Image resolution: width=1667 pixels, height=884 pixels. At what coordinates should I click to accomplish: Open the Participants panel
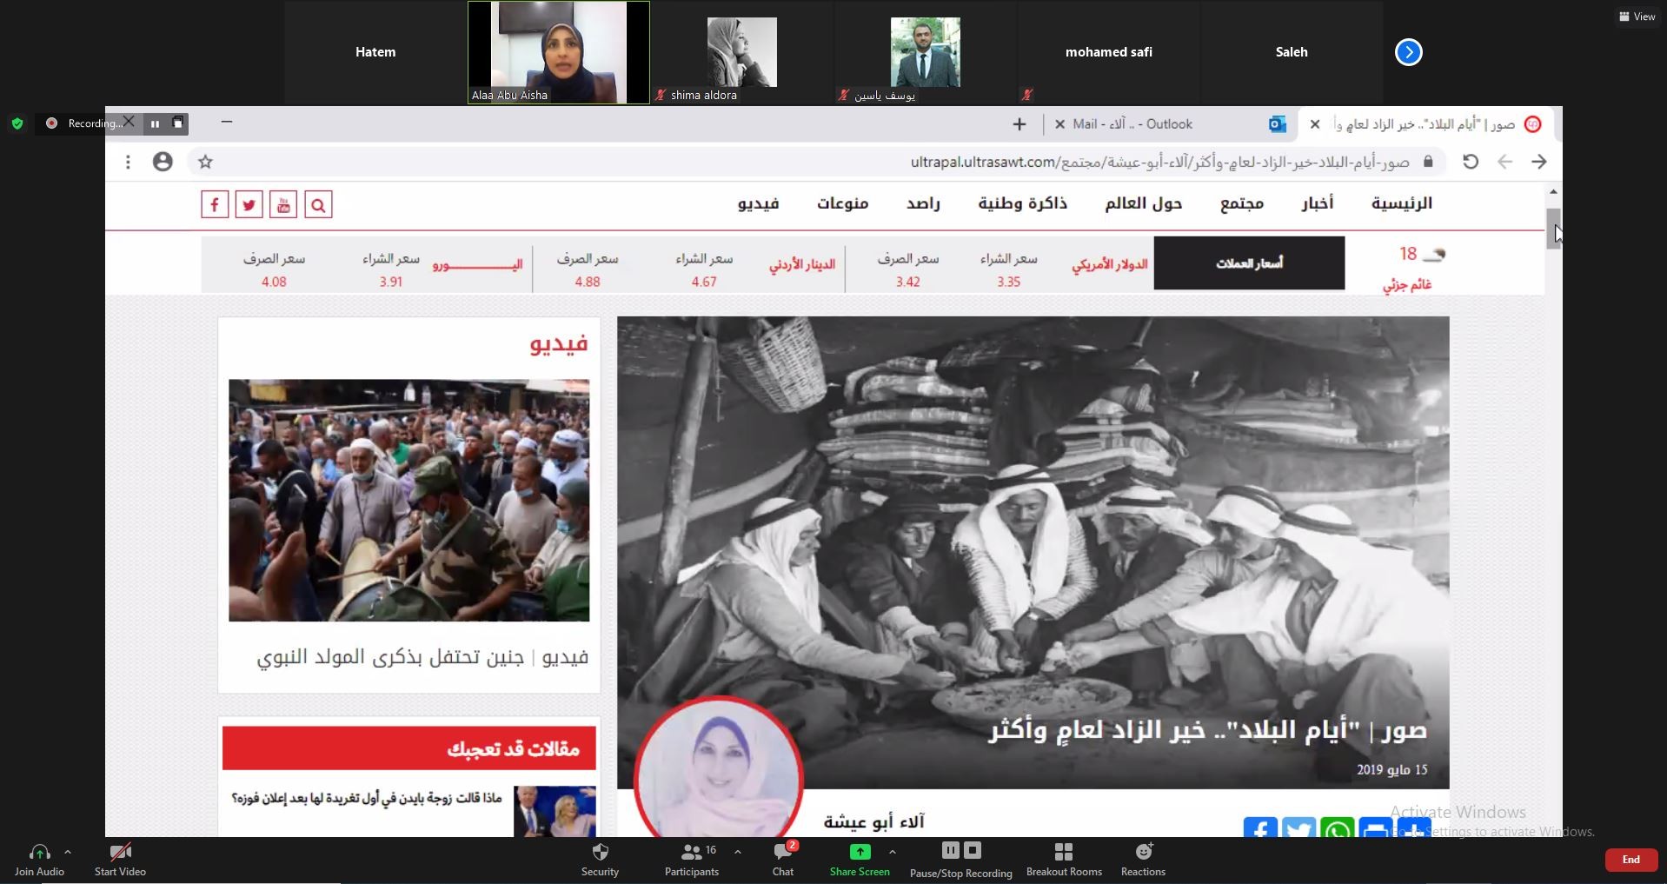pyautogui.click(x=693, y=859)
